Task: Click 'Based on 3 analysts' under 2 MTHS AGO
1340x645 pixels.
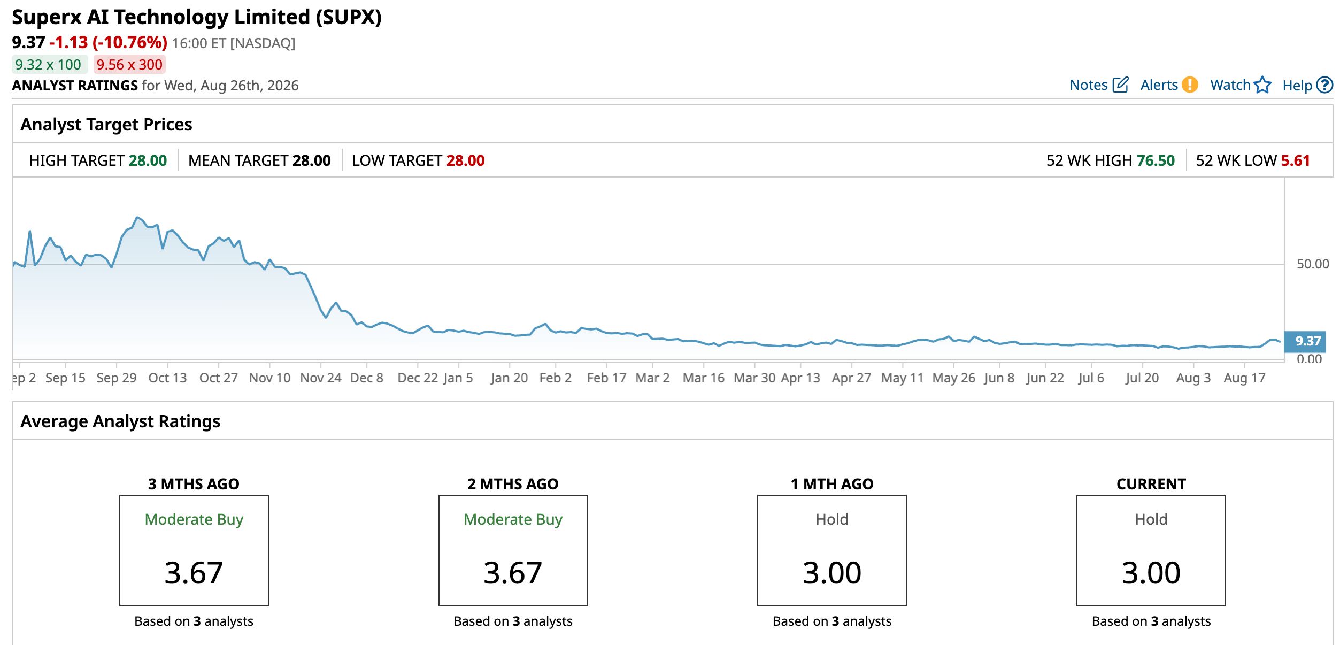Action: coord(513,621)
